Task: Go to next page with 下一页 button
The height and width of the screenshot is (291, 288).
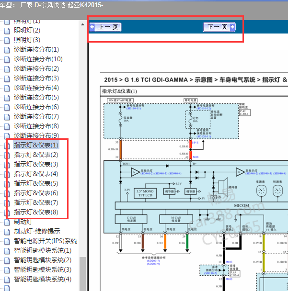Action: [219, 27]
